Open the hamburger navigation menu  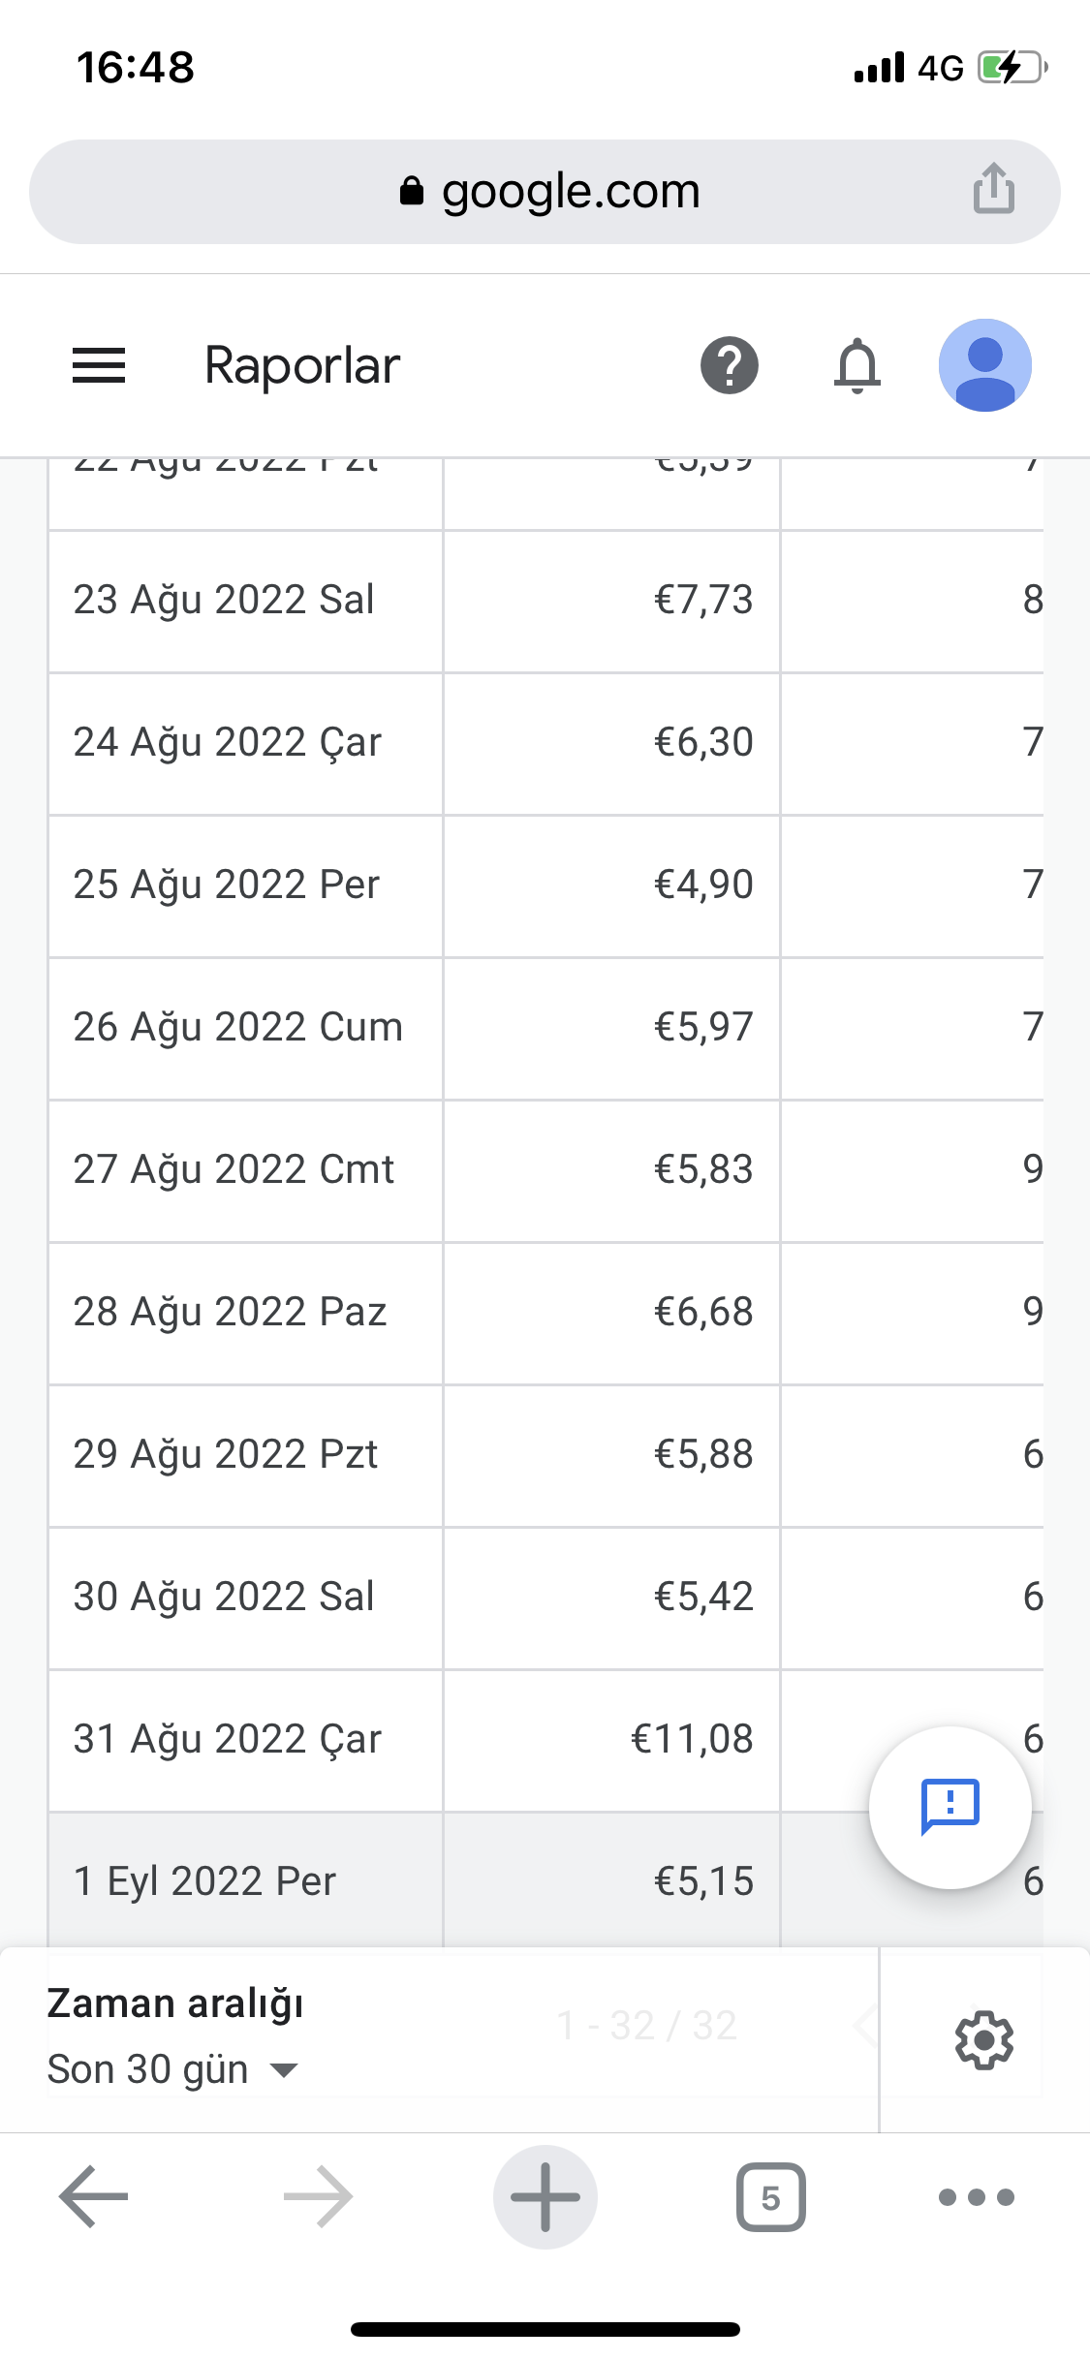click(x=99, y=365)
